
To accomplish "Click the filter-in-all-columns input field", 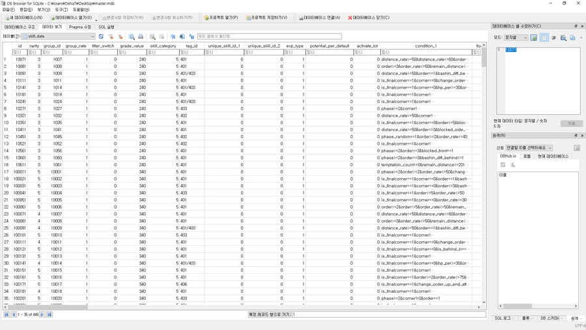I will pyautogui.click(x=269, y=37).
